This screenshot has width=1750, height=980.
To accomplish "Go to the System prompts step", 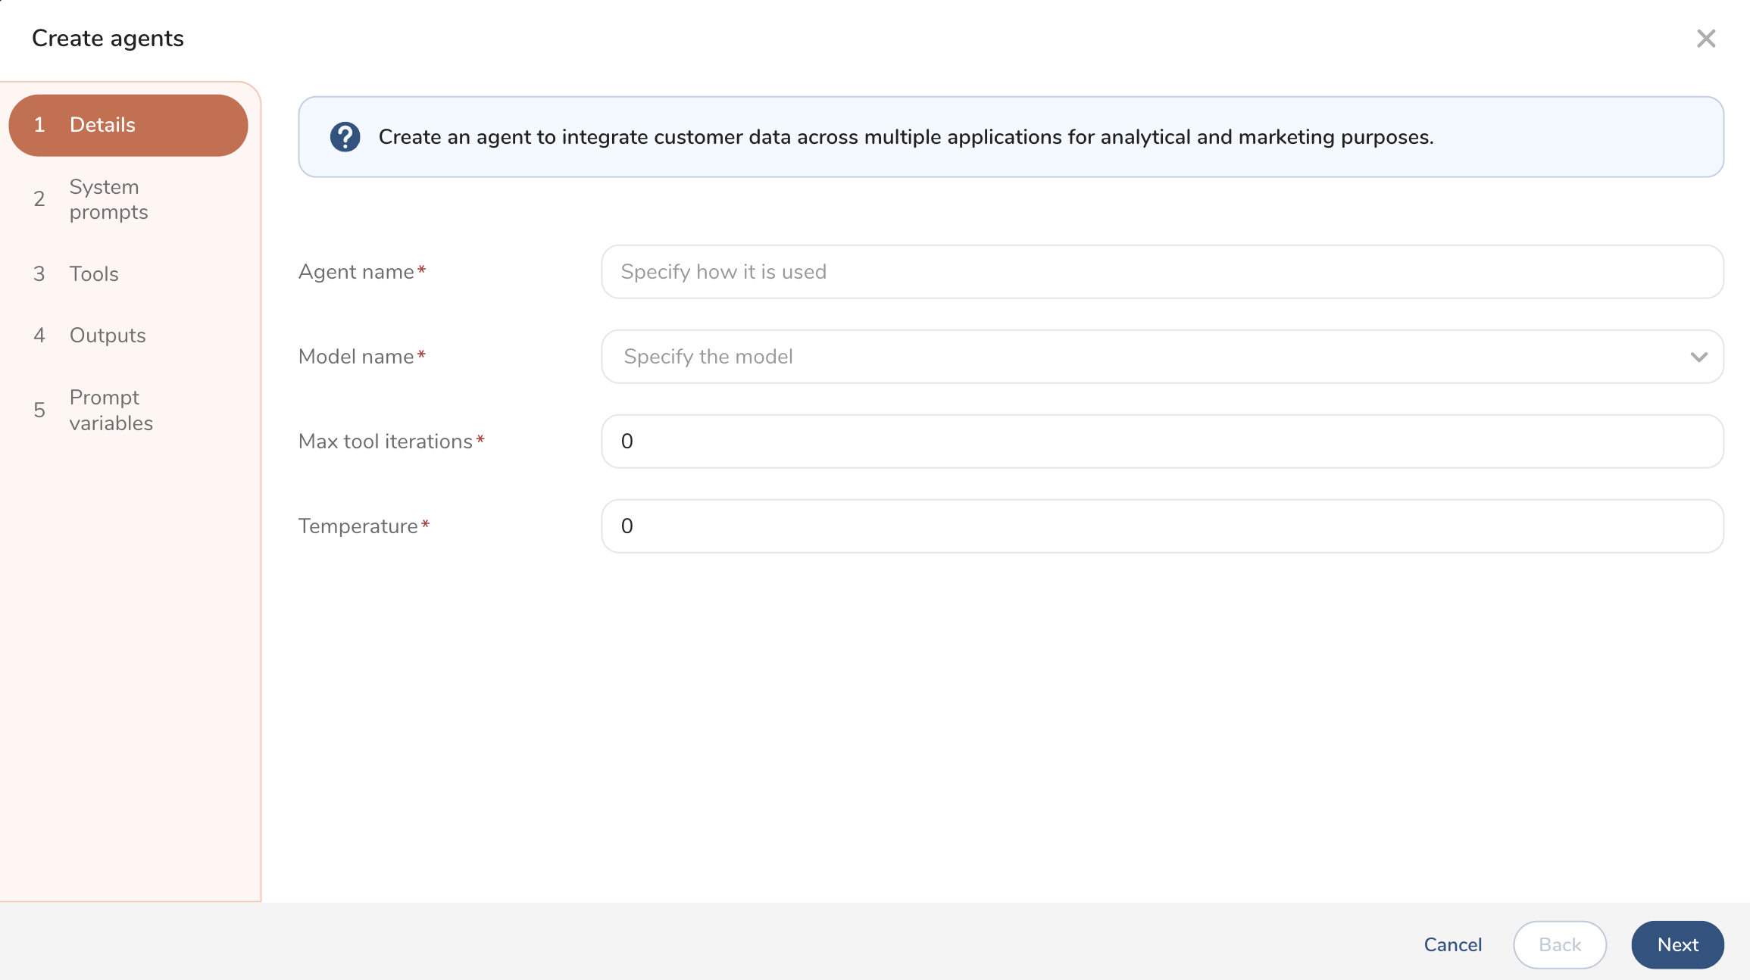I will point(108,199).
